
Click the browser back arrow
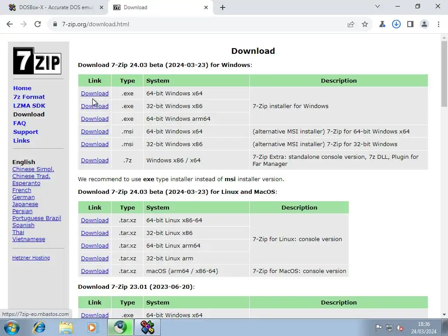(x=10, y=24)
